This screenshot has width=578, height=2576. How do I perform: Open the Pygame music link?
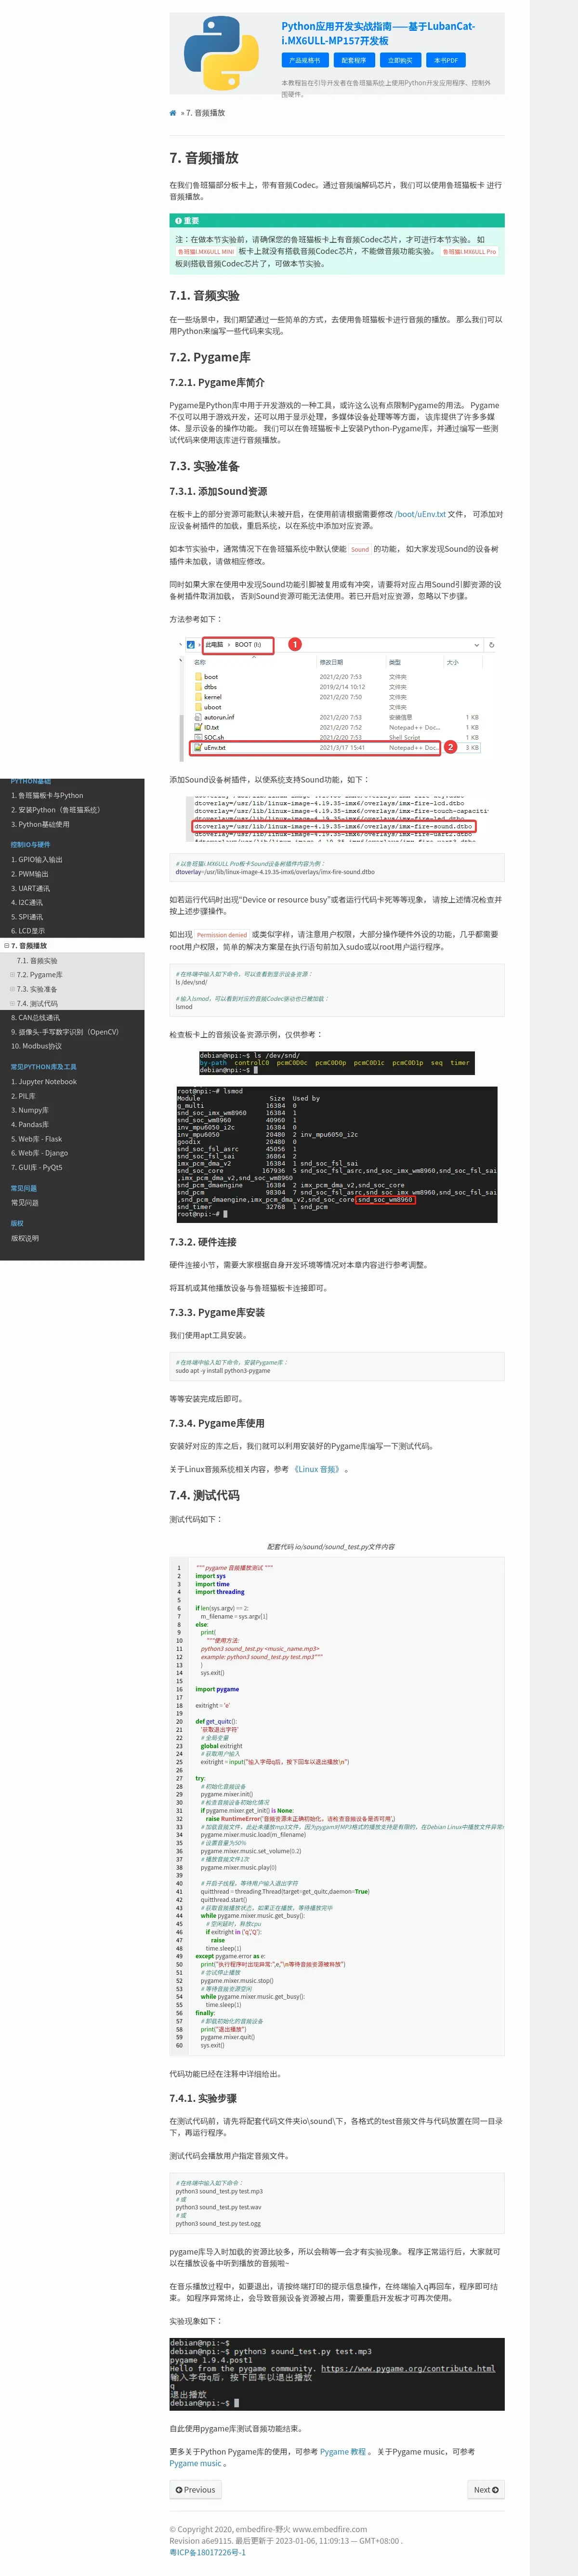[x=195, y=2463]
